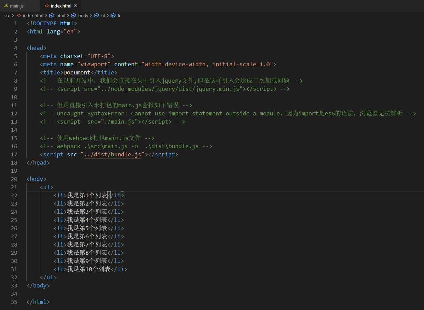Place cursor on closing </html> tag
The width and height of the screenshot is (424, 310).
pos(38,302)
